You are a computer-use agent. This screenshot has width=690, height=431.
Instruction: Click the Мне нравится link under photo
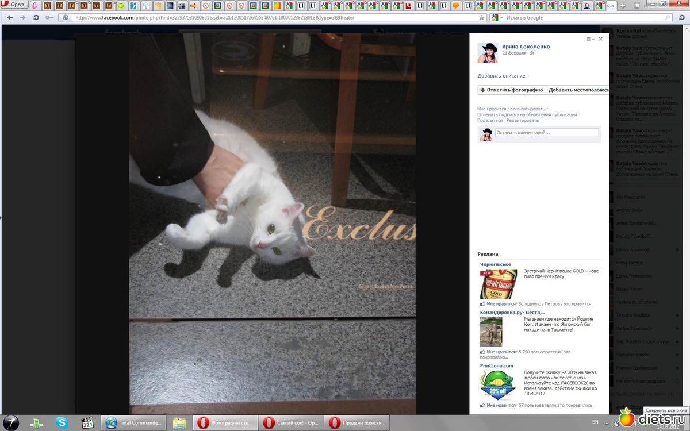tap(492, 109)
